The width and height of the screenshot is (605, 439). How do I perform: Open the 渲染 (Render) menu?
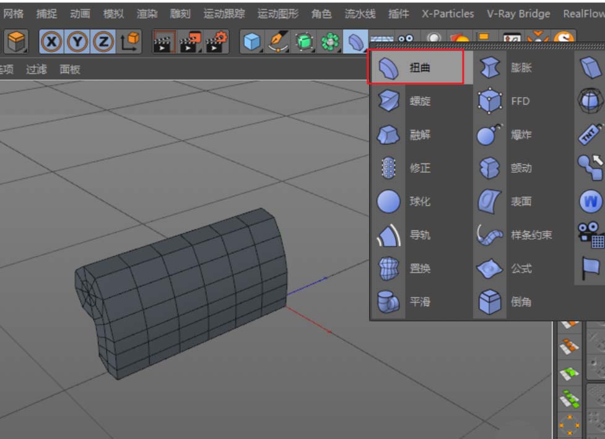click(x=146, y=13)
